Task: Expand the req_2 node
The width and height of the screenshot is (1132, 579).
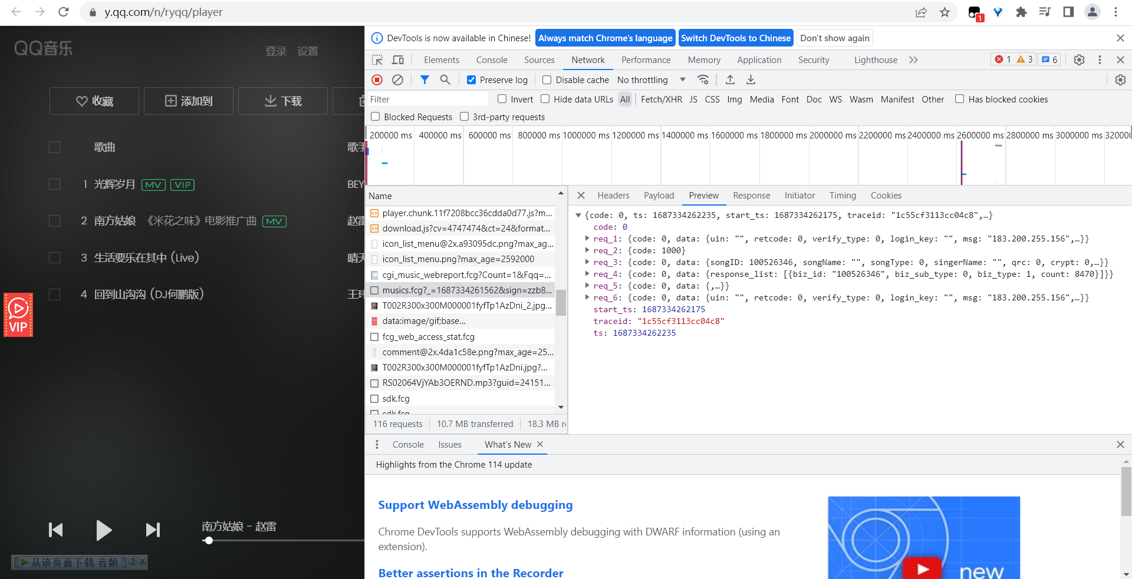Action: click(x=587, y=250)
